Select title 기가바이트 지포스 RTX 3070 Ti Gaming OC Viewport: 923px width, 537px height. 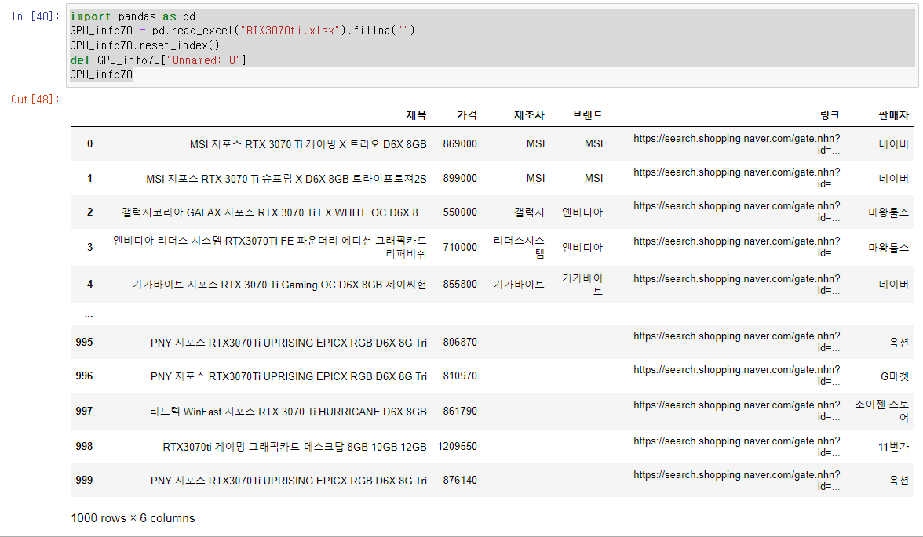(279, 285)
